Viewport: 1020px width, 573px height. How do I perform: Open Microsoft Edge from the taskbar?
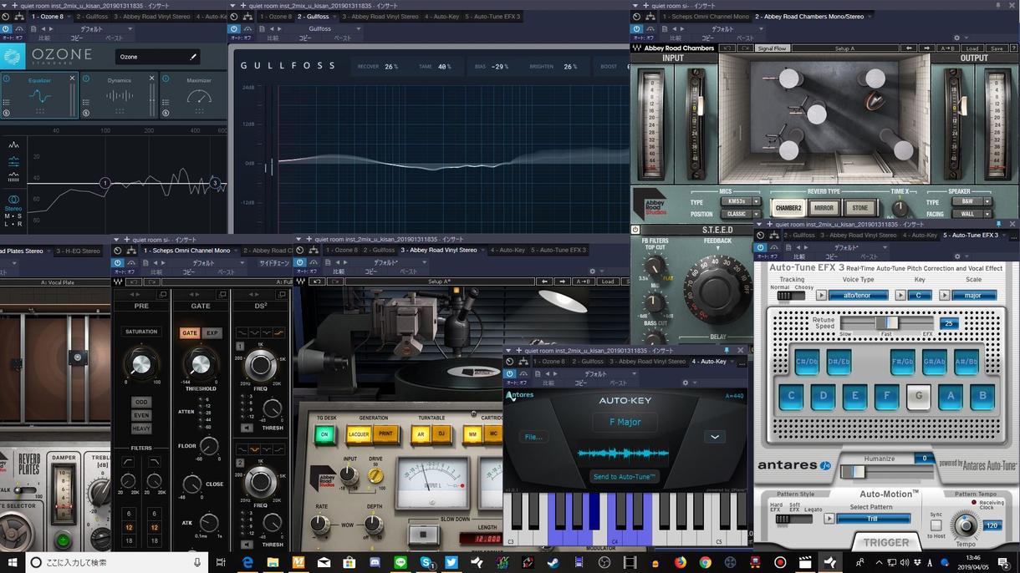(x=247, y=563)
